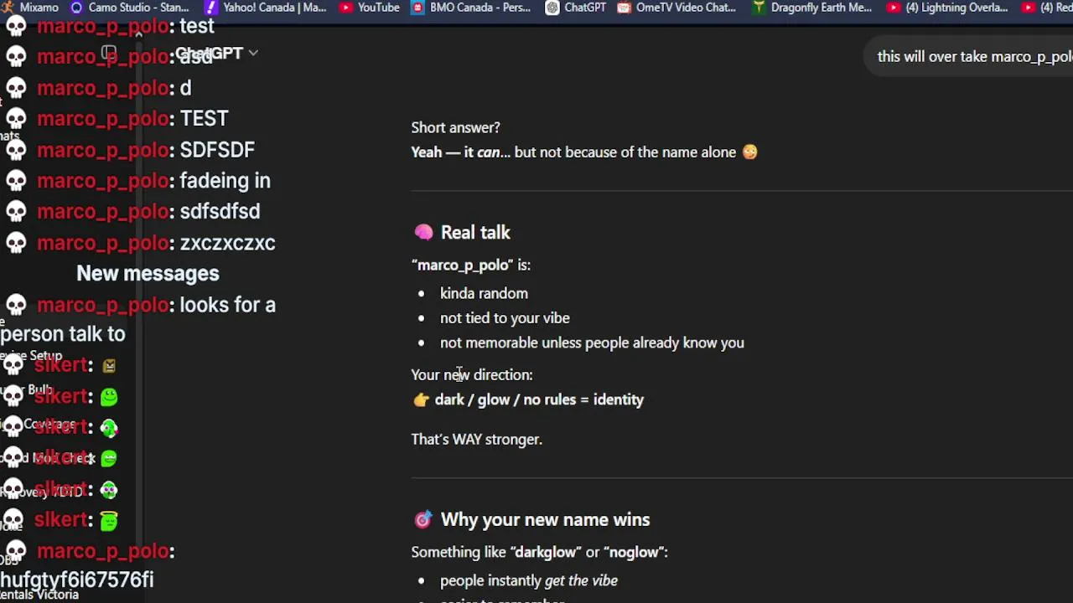Viewport: 1073px width, 603px height.
Task: Open the YouTube bookmark
Action: point(370,8)
